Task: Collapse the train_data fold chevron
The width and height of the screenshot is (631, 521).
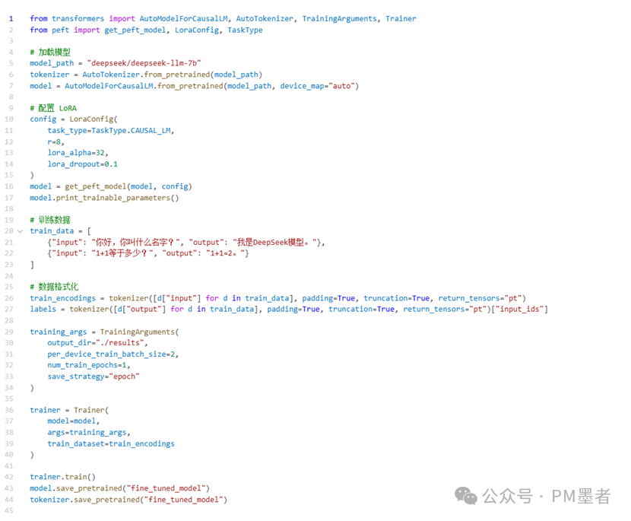Action: pos(20,231)
